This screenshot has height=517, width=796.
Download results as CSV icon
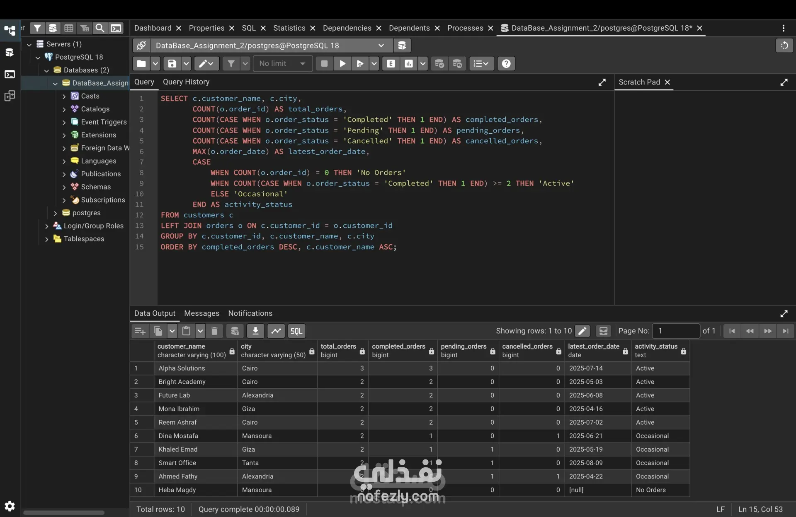coord(255,331)
